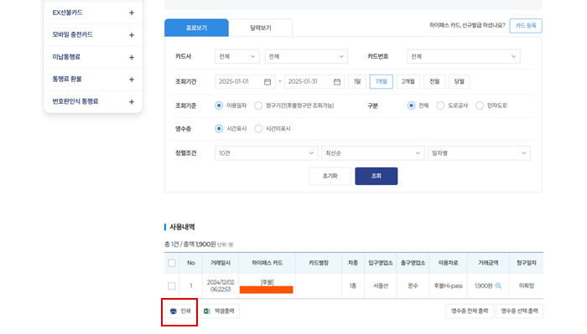Click the 카드 등록 button

[x=526, y=26]
